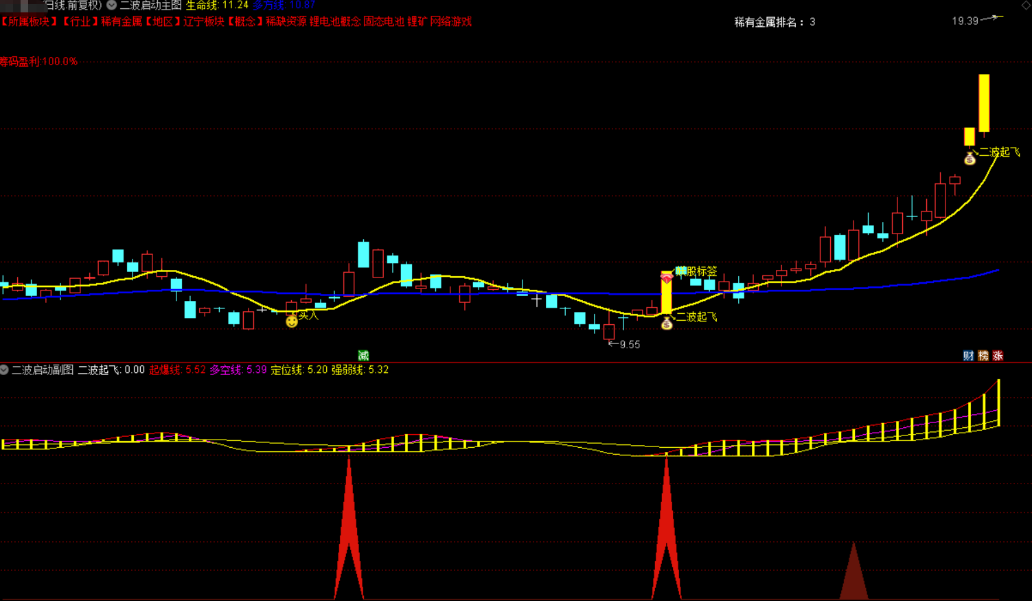The image size is (1032, 601).
Task: Open the sub-chart indicator dropdown arrow
Action: click(4, 370)
